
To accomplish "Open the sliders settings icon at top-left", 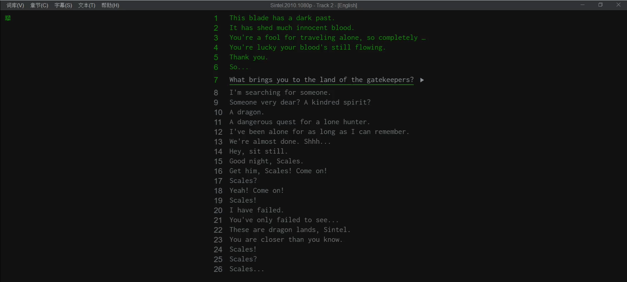I will tap(8, 18).
